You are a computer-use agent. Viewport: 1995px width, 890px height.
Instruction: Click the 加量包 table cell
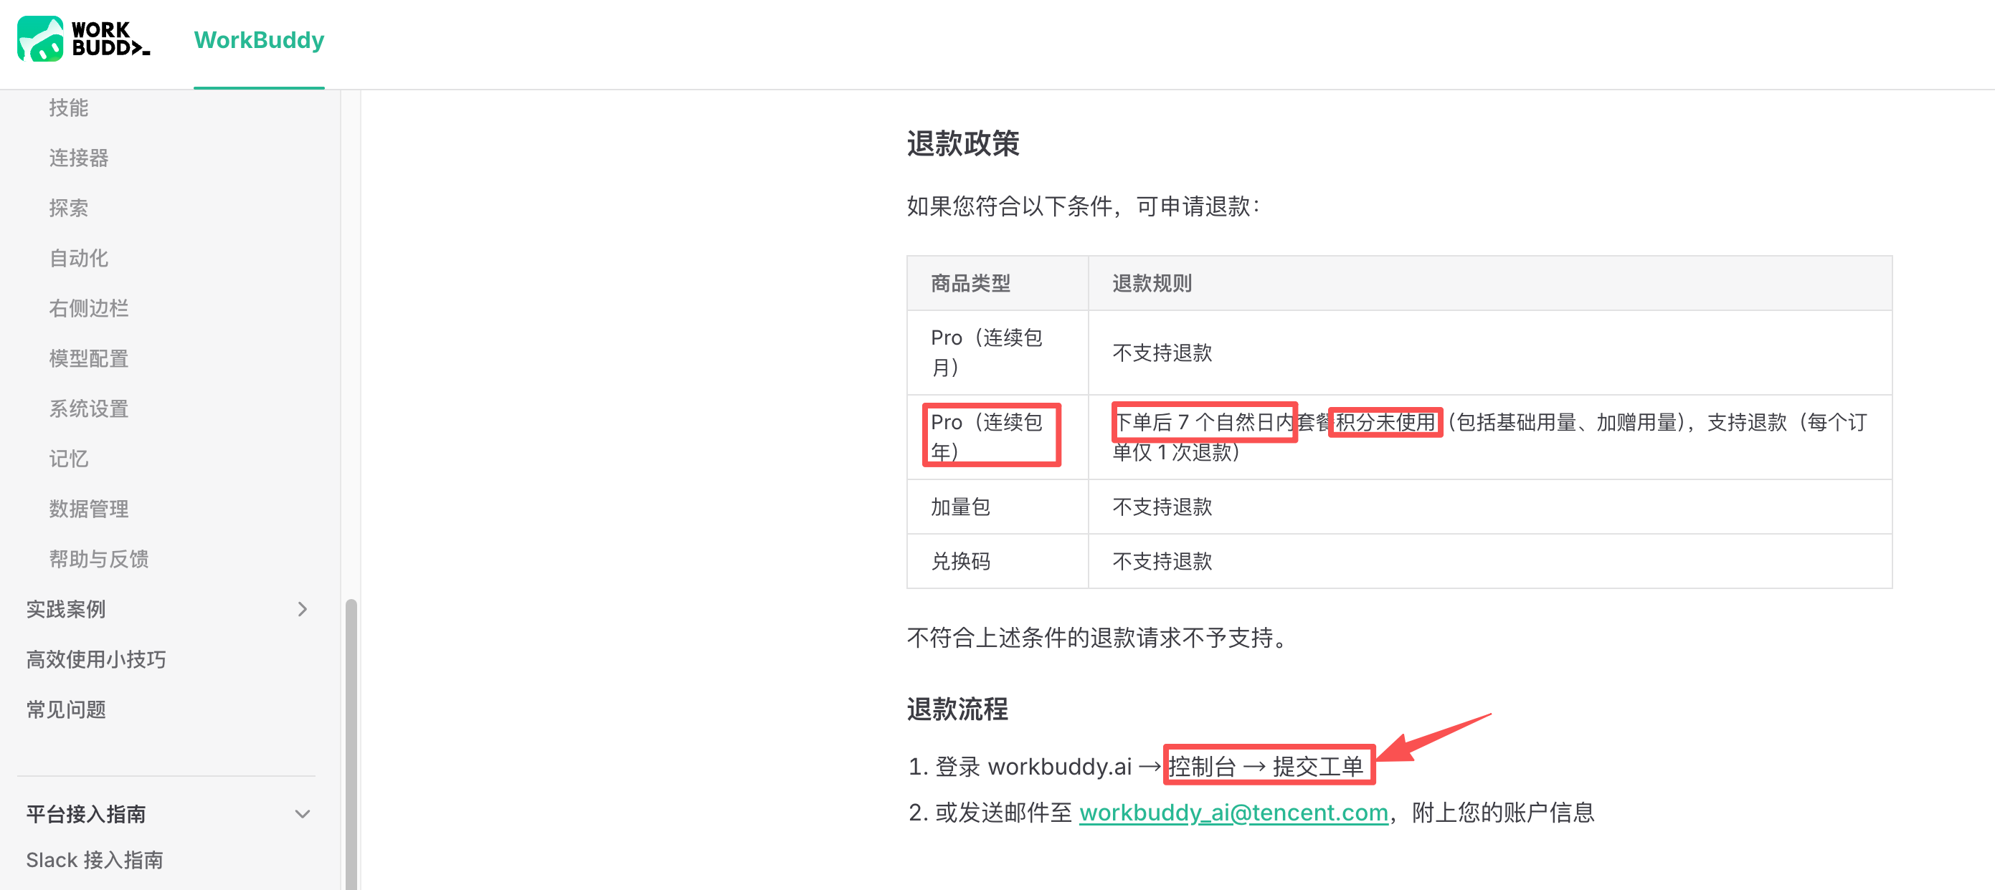[997, 507]
